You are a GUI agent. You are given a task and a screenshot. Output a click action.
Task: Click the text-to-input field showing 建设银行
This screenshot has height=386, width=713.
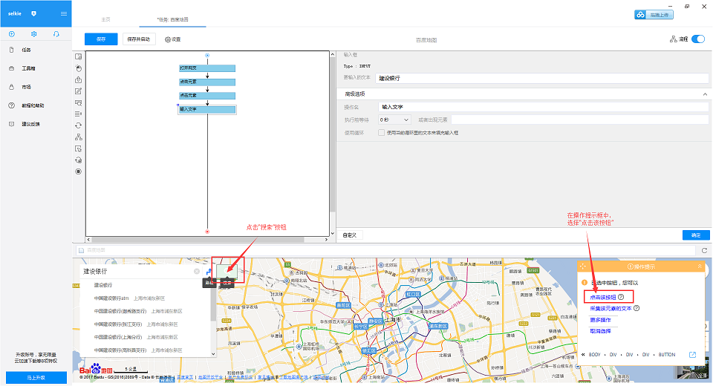coord(541,78)
